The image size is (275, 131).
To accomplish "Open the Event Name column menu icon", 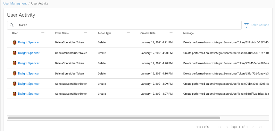I will (x=86, y=33).
